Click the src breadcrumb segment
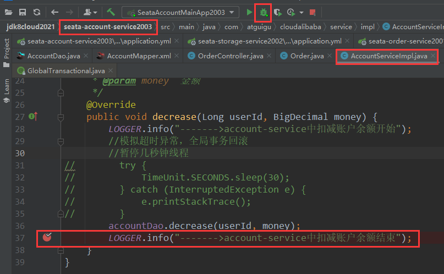Screen dimensions: 444x274 [x=166, y=27]
